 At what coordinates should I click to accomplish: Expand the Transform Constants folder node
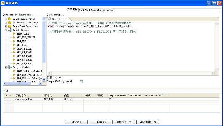point(6,23)
